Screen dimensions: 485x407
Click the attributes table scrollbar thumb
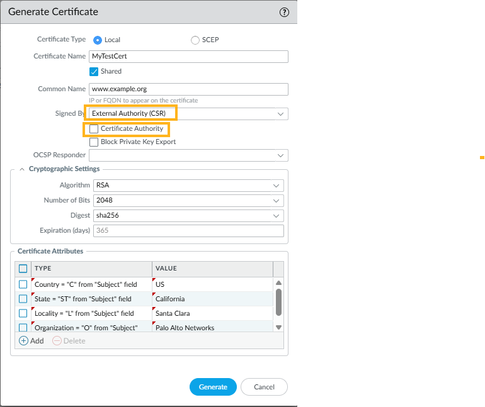pos(278,302)
